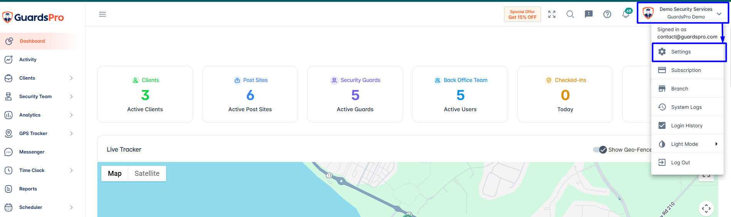The height and width of the screenshot is (217, 731).
Task: Expand the Analytics submenu chevron
Action: (71, 115)
